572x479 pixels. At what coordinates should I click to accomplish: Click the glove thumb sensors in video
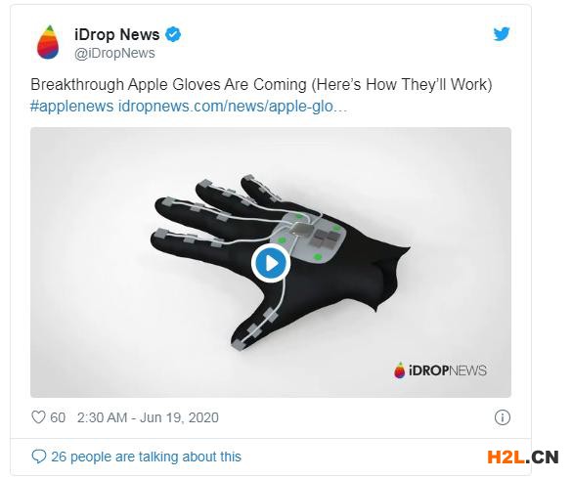[x=257, y=329]
